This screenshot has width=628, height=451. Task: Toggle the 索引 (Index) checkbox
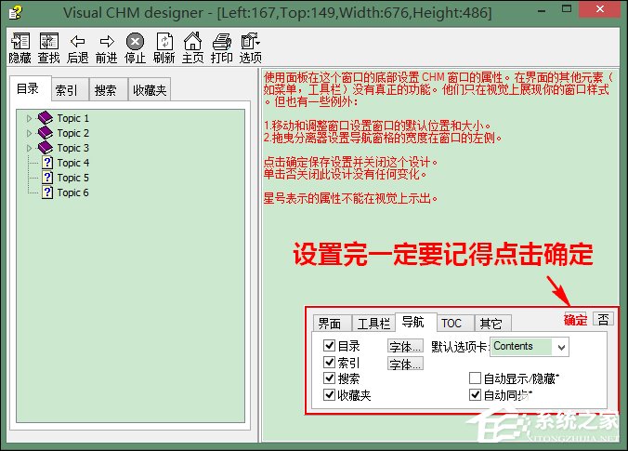(x=329, y=362)
